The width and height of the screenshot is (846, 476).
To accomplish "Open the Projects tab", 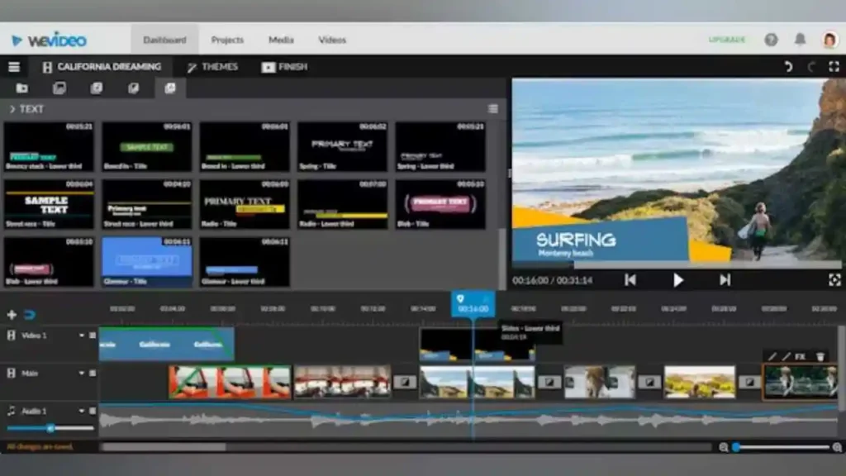I will pyautogui.click(x=227, y=40).
